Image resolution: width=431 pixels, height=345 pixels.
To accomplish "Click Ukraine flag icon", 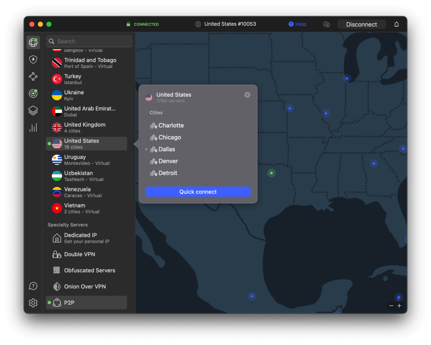I will click(57, 96).
